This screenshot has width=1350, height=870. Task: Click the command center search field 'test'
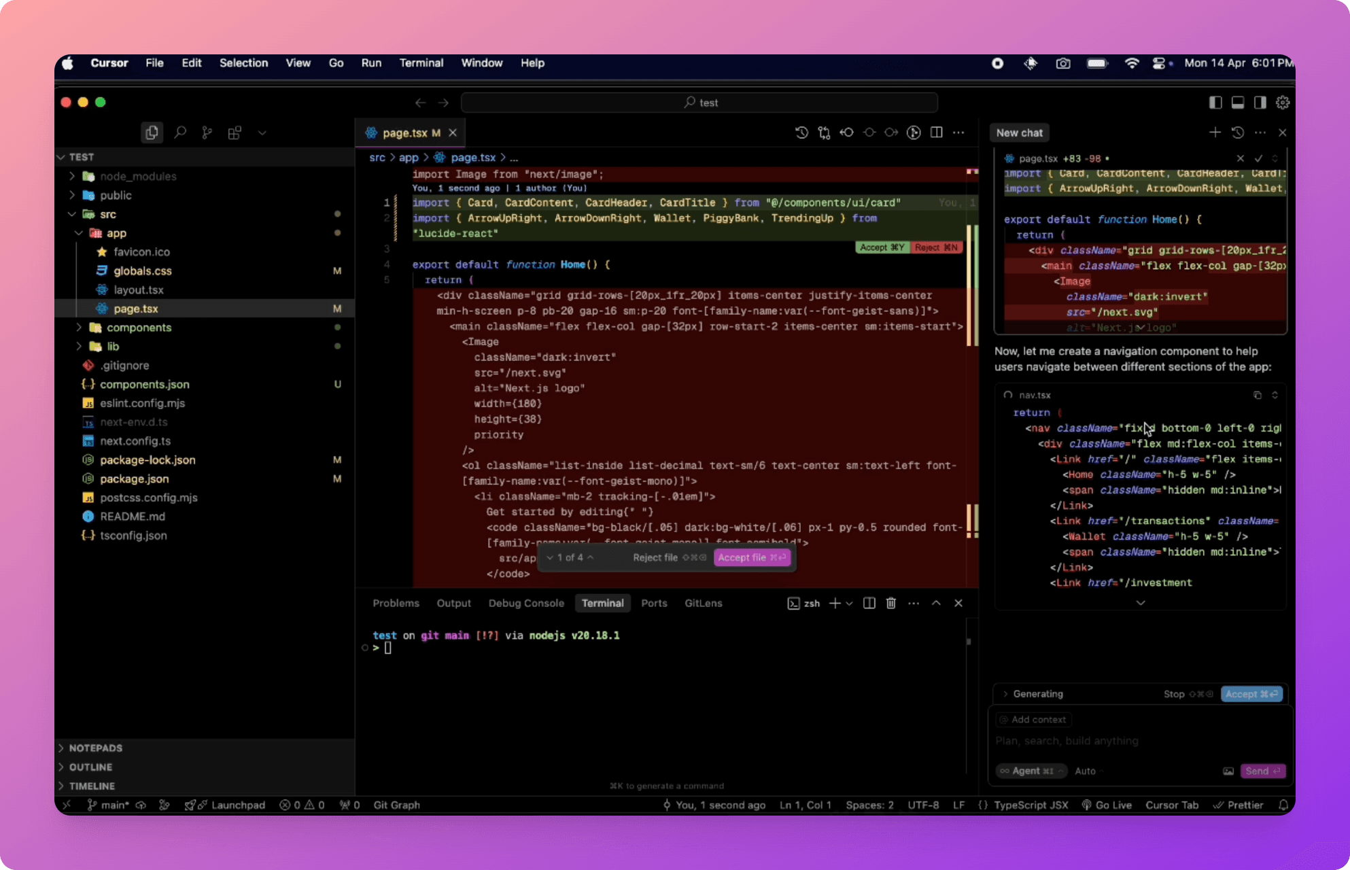(x=699, y=103)
